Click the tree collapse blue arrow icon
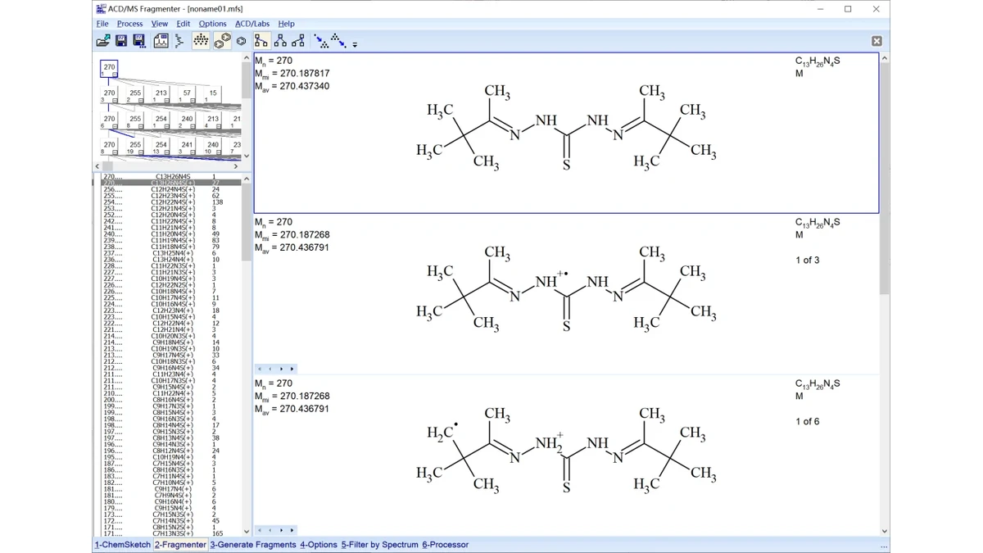The image size is (983, 553). pyautogui.click(x=338, y=41)
